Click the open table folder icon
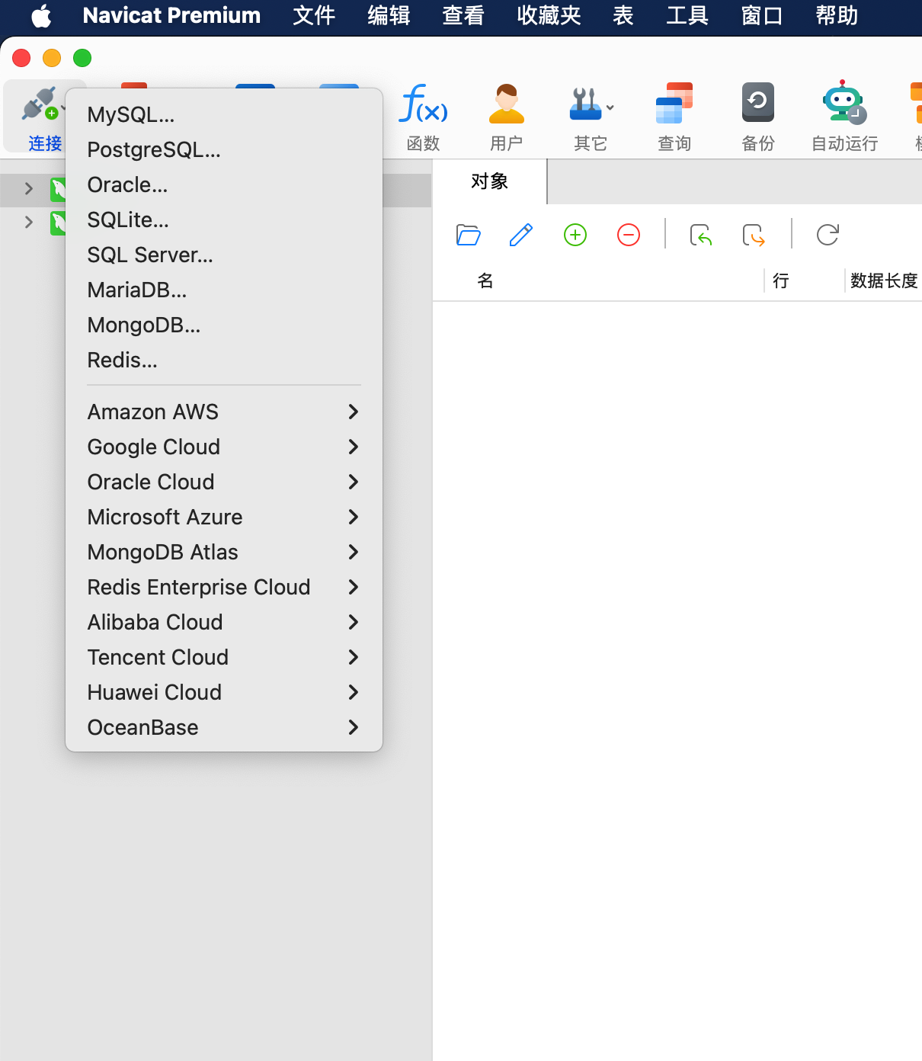 pos(468,235)
